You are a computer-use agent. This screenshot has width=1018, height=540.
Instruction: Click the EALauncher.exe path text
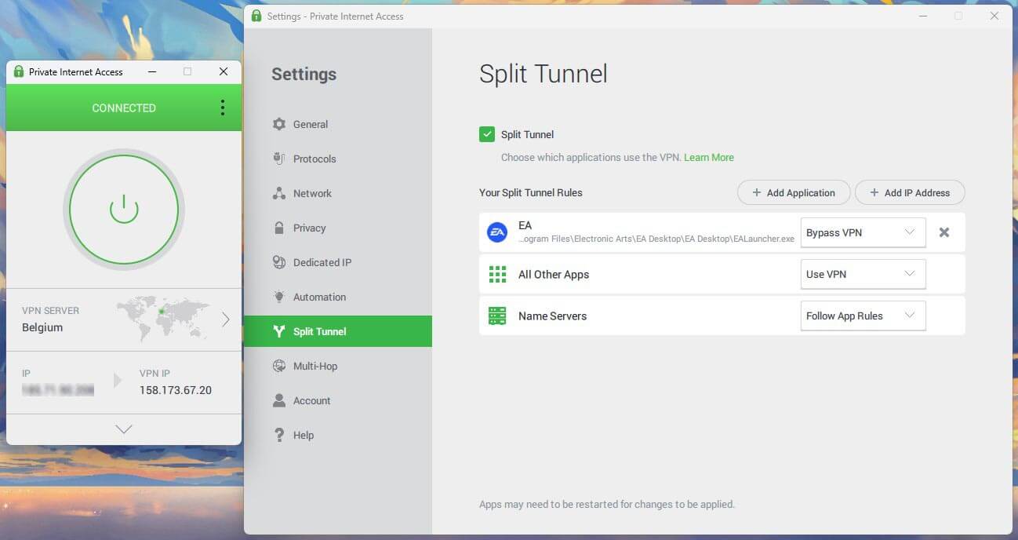[x=656, y=239]
